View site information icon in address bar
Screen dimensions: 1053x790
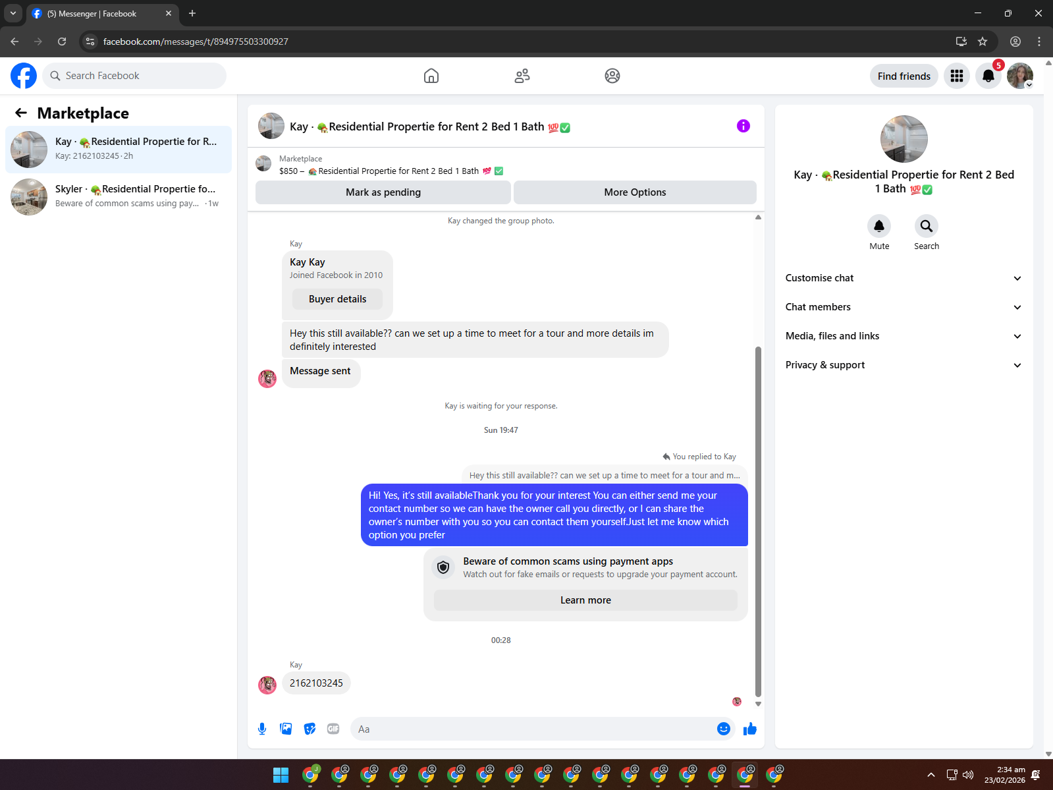90,42
